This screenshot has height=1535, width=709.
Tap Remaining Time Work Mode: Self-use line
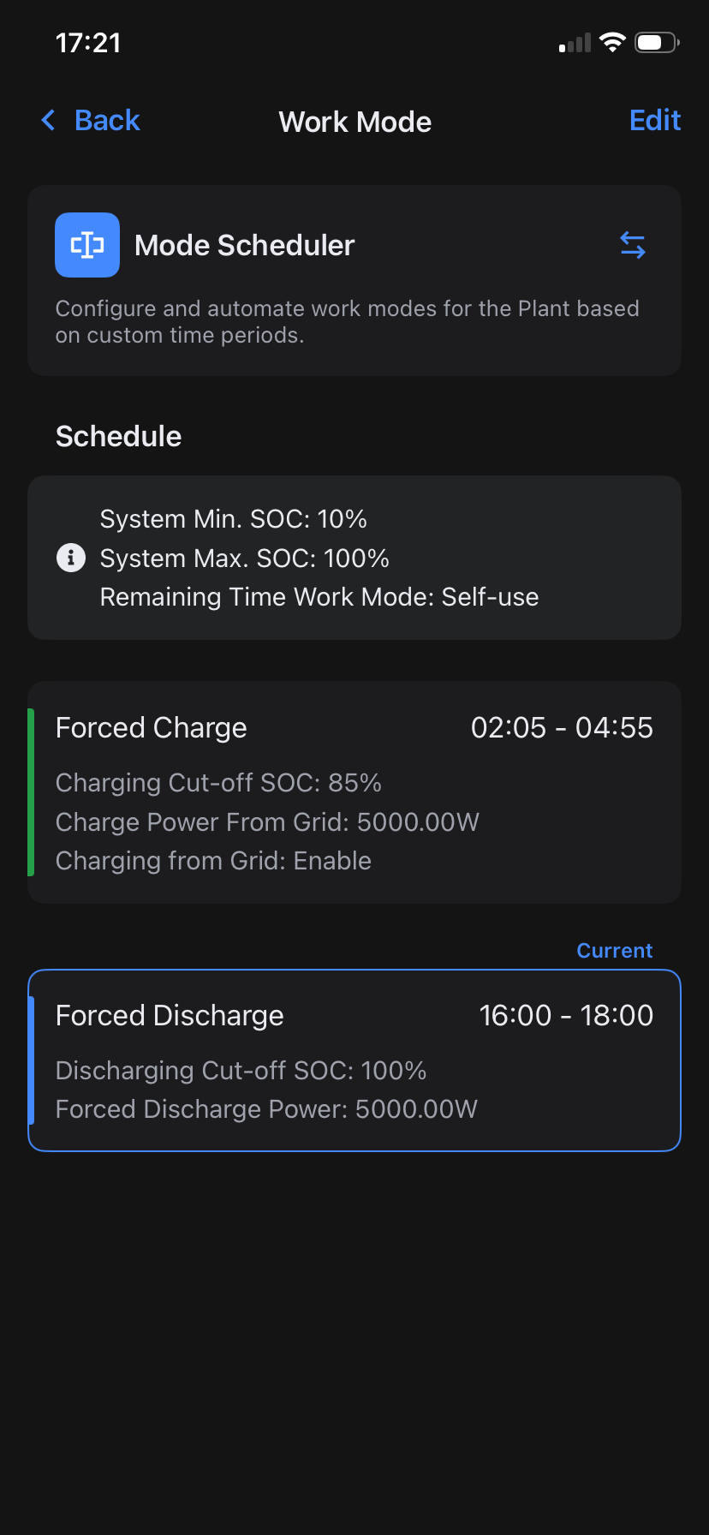pos(319,597)
